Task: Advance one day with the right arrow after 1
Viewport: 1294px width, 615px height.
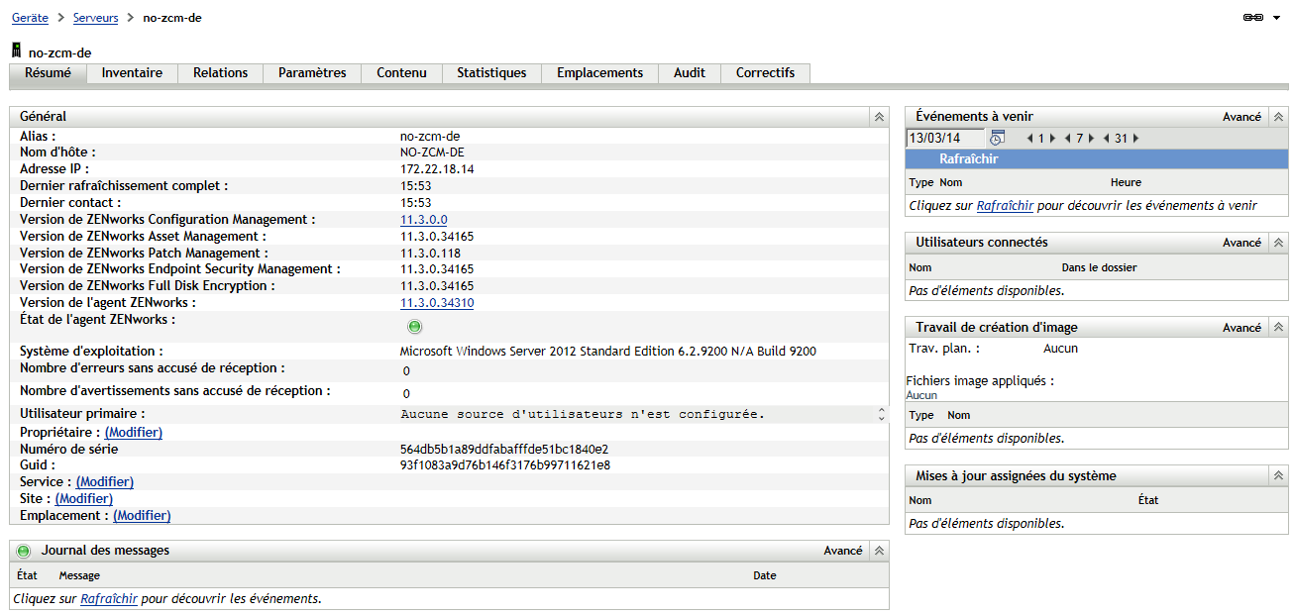Action: click(1052, 139)
